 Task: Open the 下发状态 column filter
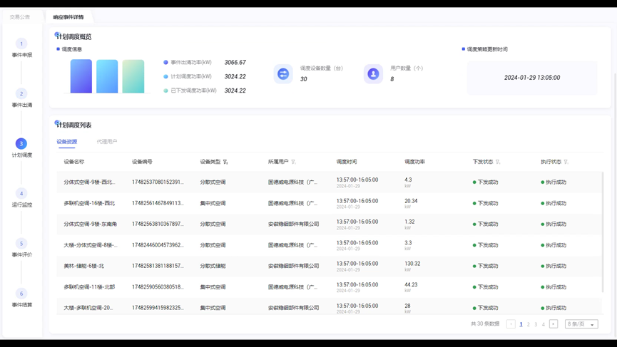498,162
